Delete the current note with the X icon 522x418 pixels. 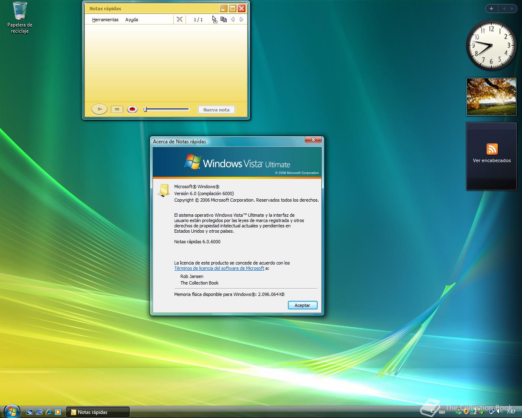(179, 19)
